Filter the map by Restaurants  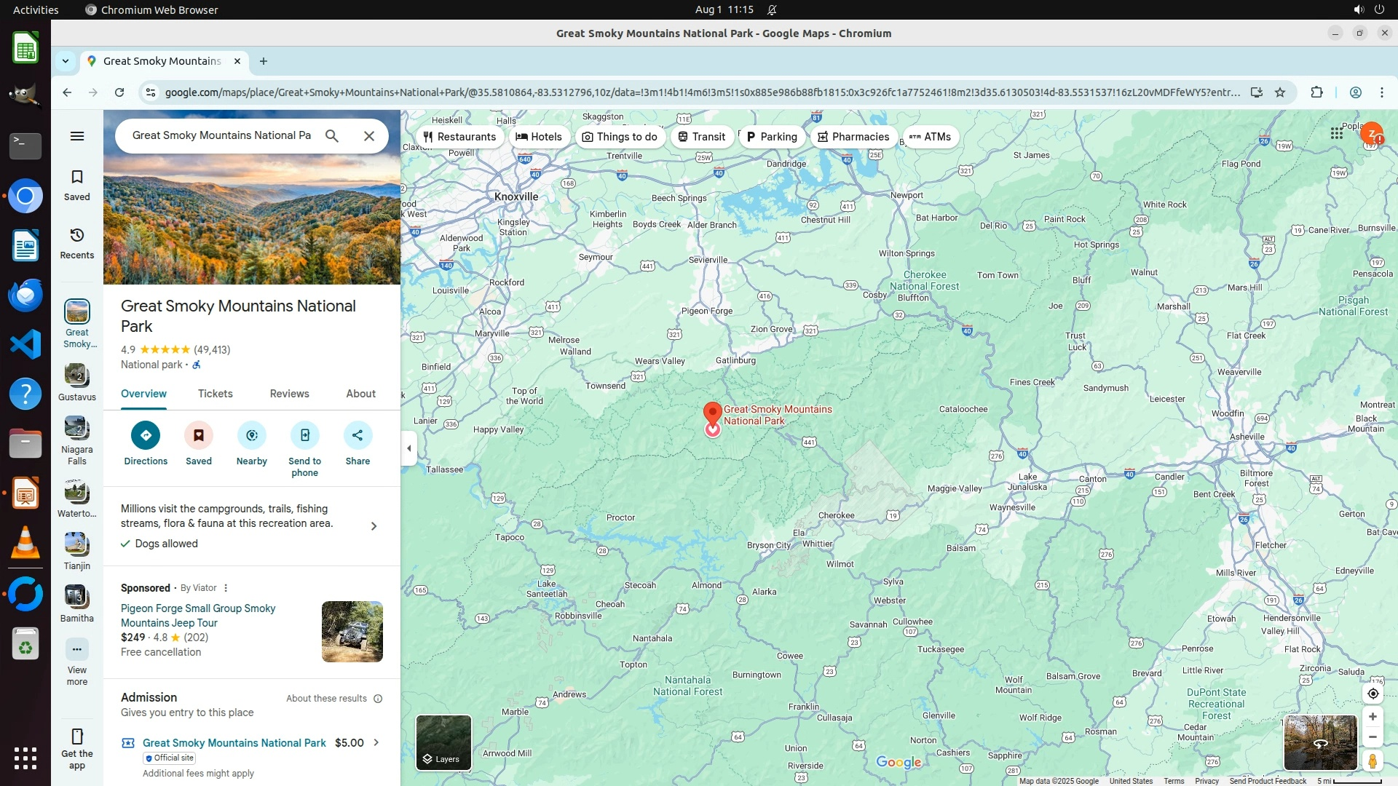pos(459,137)
